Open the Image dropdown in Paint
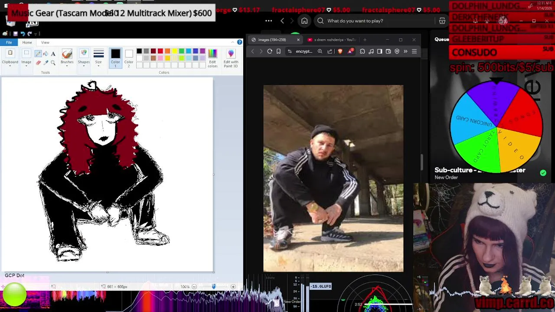This screenshot has height=312, width=555. [26, 58]
